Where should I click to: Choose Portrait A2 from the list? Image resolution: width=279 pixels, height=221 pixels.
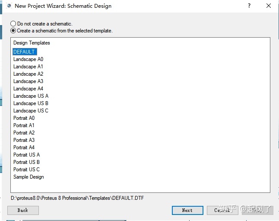[24, 133]
